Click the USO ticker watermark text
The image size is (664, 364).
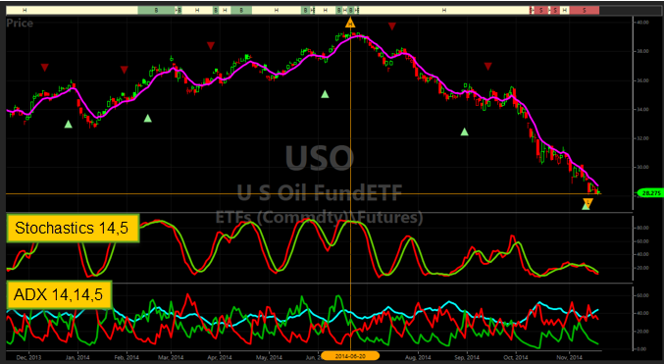click(x=320, y=157)
